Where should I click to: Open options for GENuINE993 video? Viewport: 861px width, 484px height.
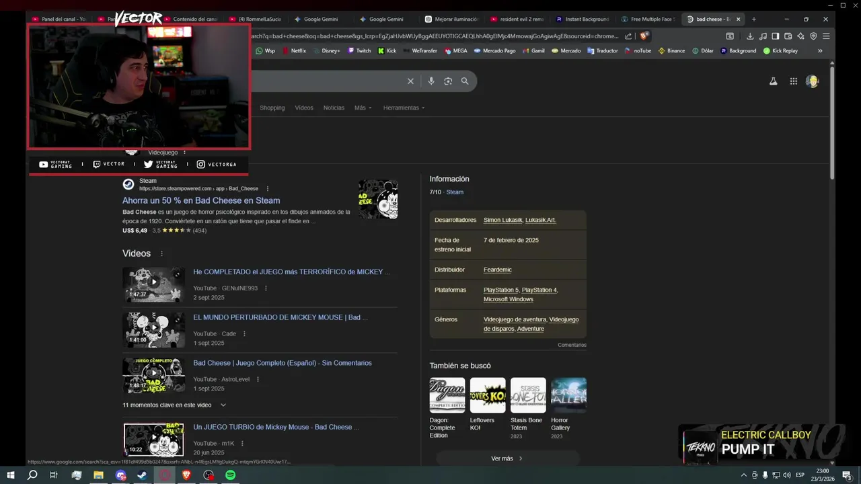266,288
